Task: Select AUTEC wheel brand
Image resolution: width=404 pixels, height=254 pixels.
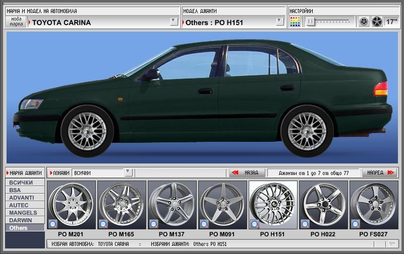Action: pyautogui.click(x=25, y=205)
